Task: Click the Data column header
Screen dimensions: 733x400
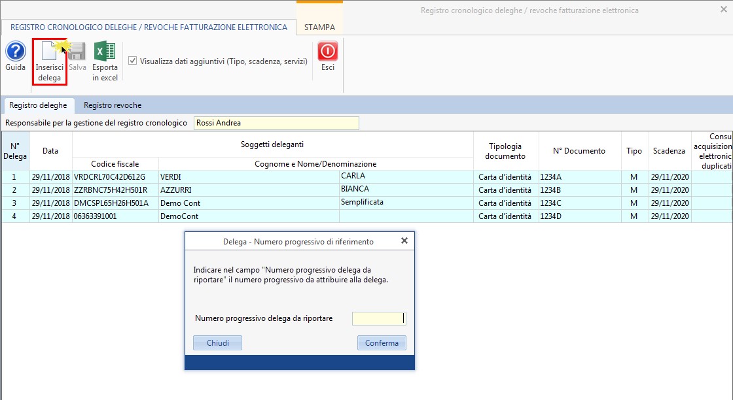Action: [50, 151]
